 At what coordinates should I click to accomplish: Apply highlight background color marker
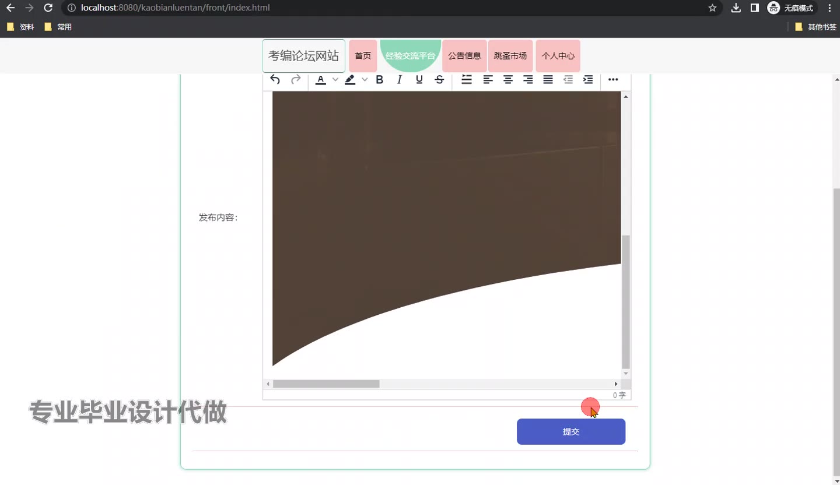[350, 80]
